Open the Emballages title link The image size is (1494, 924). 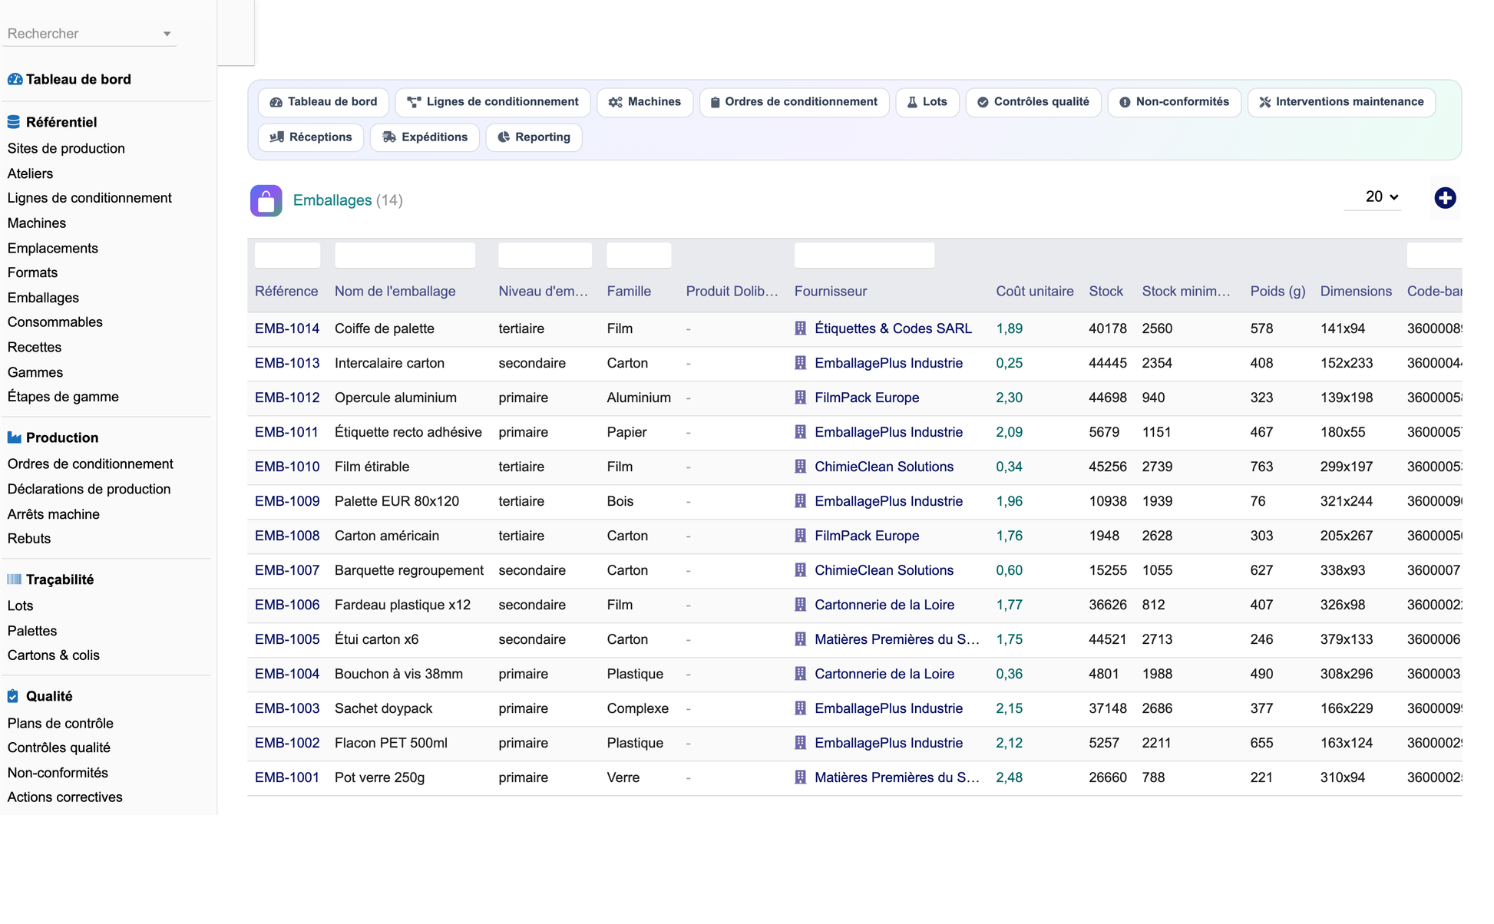[x=332, y=200]
